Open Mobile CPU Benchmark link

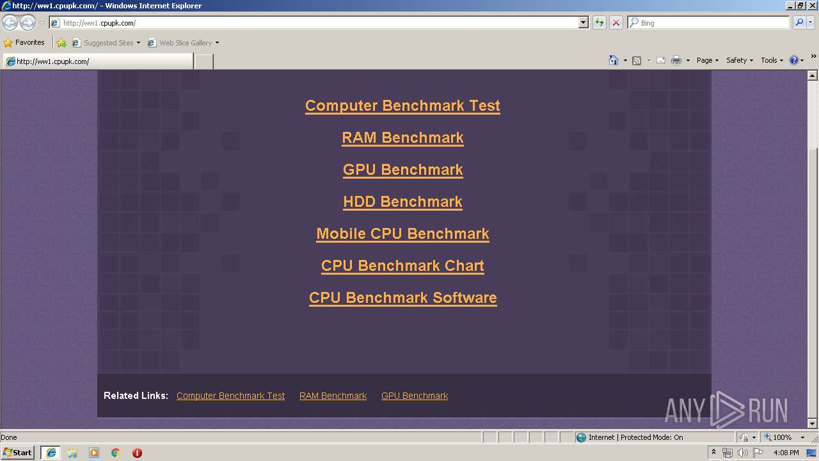(402, 234)
